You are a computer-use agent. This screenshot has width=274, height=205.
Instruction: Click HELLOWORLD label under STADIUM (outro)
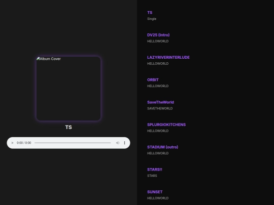(158, 153)
